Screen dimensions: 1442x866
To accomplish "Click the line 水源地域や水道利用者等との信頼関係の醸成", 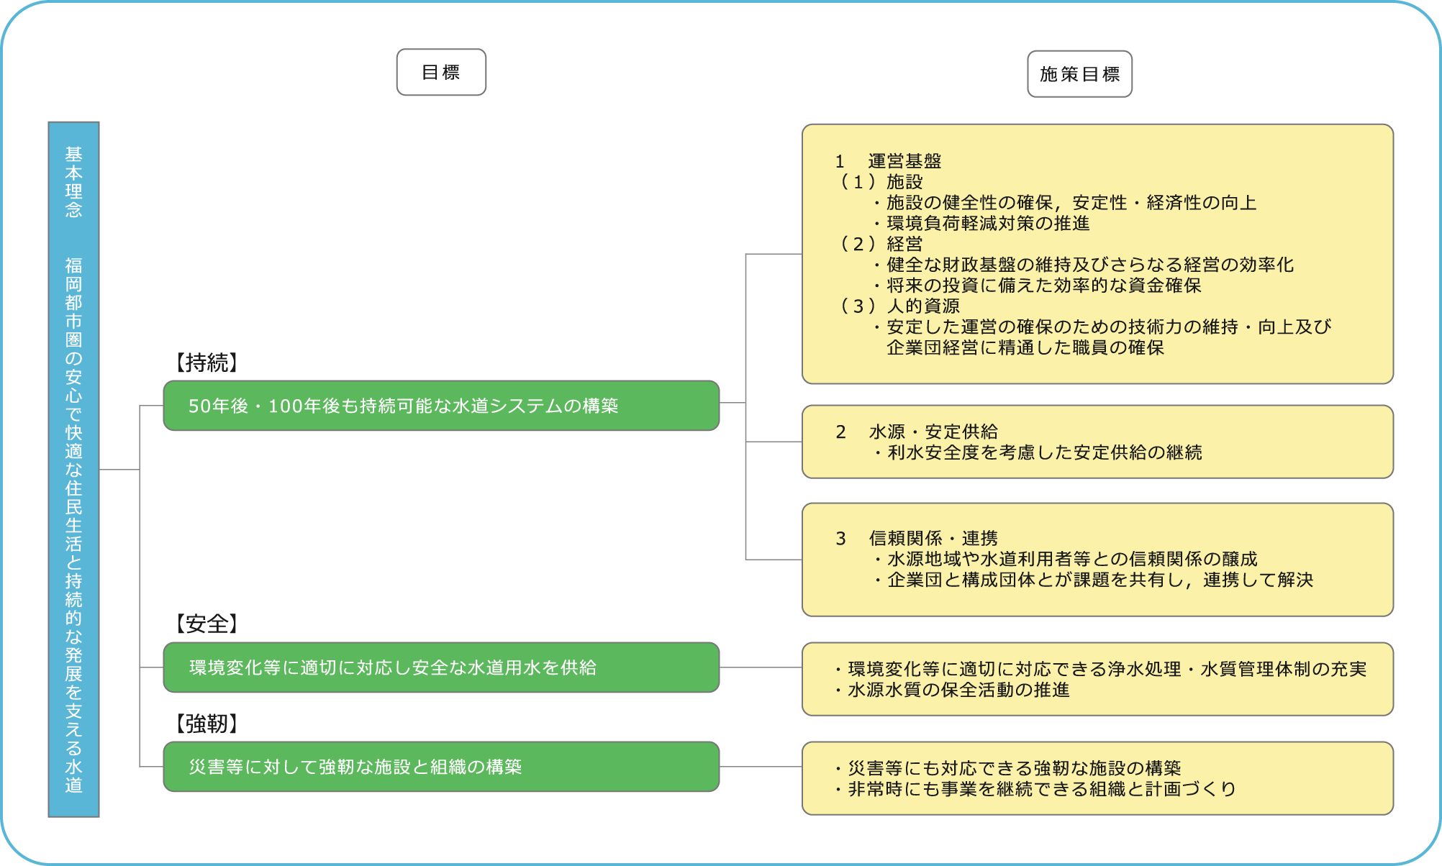I will 1065,560.
